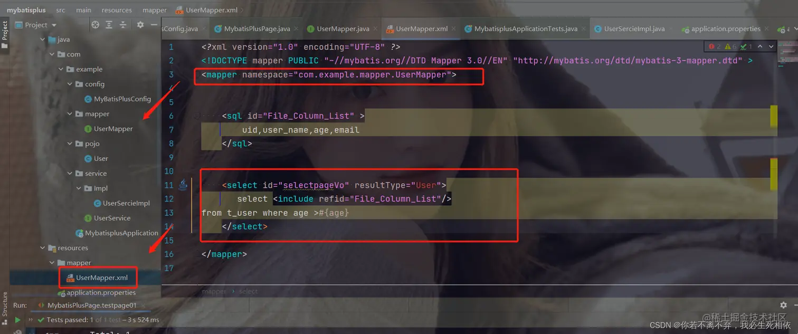798x334 pixels.
Task: Select UserSercieImpl class in tree
Action: [121, 203]
